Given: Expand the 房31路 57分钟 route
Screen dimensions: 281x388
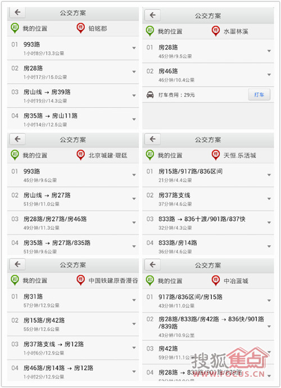Looking at the screenshot, I should point(134,300).
